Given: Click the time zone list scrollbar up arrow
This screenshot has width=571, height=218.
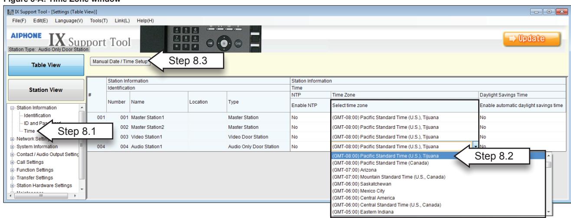Looking at the screenshot, I should (549, 155).
